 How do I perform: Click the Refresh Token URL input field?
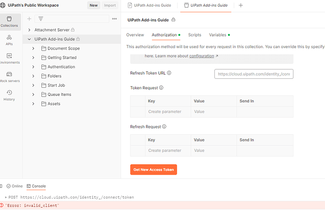(x=254, y=74)
